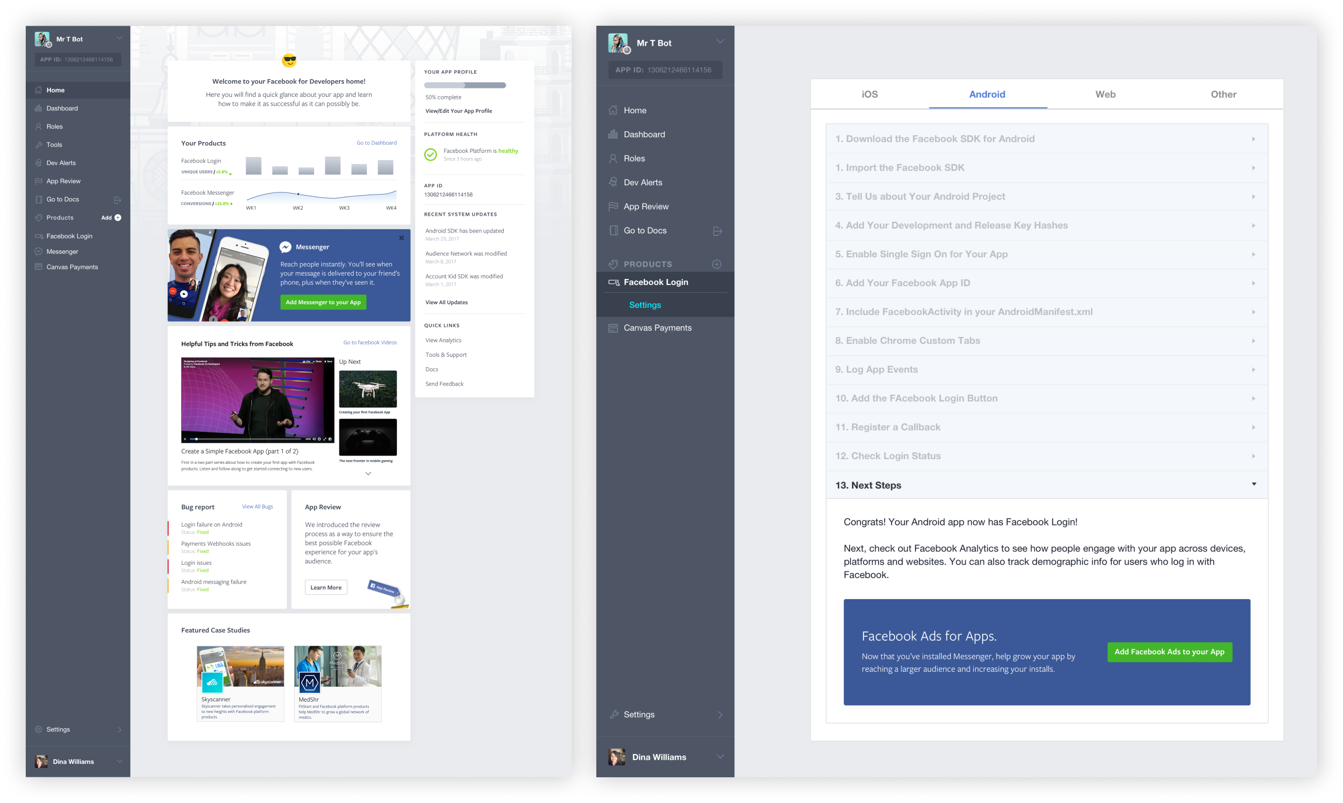Expand more Up Next videos chevron
The width and height of the screenshot is (1343, 803).
pyautogui.click(x=368, y=474)
